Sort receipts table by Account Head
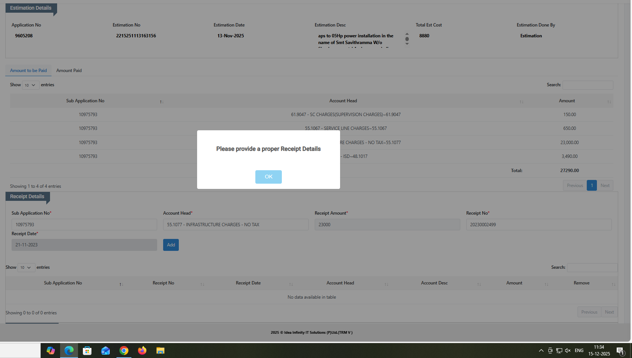632x358 pixels. click(x=386, y=284)
